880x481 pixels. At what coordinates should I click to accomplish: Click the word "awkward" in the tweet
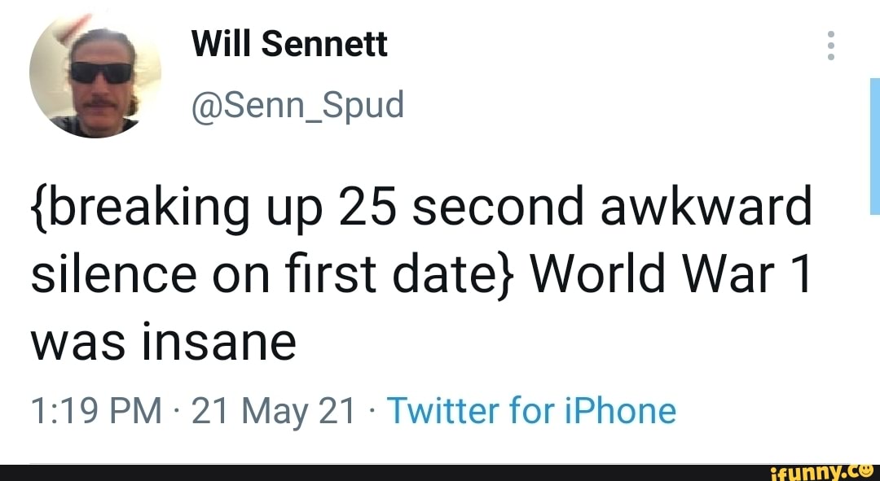tap(706, 209)
